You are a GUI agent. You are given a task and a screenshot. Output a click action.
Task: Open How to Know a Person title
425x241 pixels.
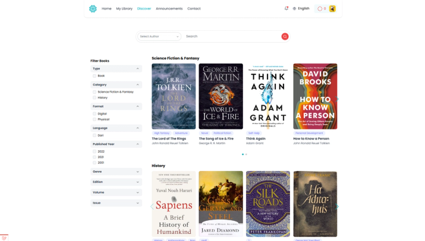click(x=311, y=139)
